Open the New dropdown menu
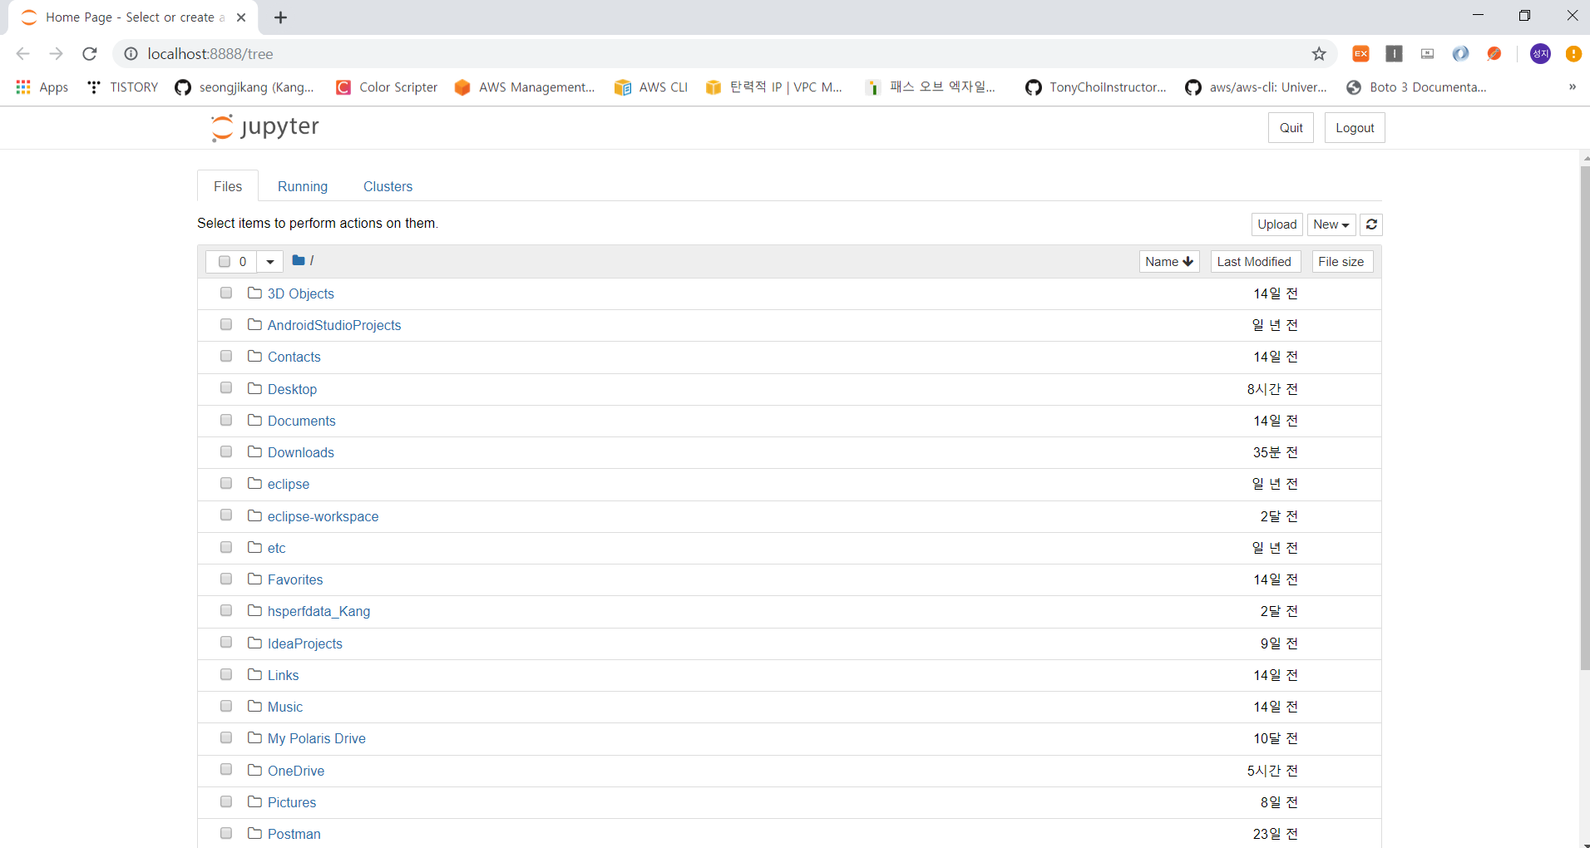The width and height of the screenshot is (1590, 848). [1331, 224]
